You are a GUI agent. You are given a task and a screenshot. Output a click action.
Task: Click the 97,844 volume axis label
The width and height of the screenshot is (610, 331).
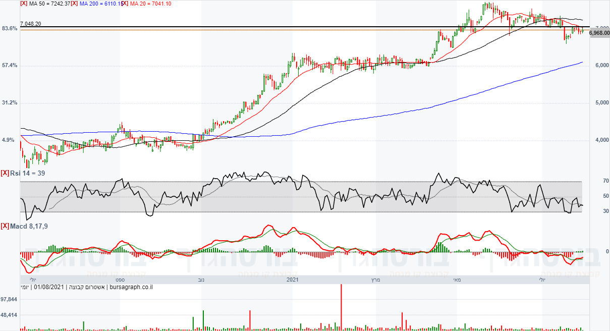(9, 300)
